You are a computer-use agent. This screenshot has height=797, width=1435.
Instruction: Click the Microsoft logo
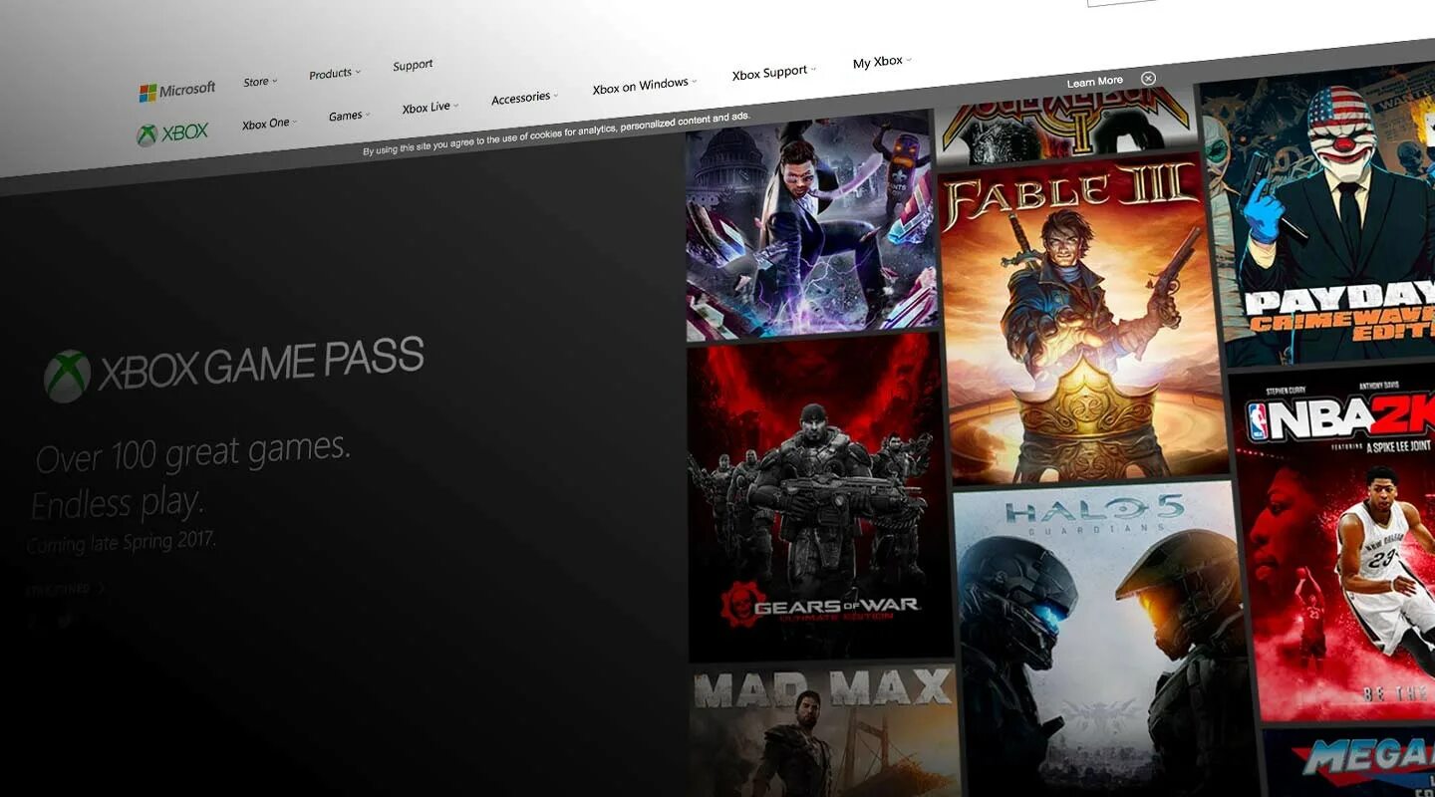click(177, 91)
